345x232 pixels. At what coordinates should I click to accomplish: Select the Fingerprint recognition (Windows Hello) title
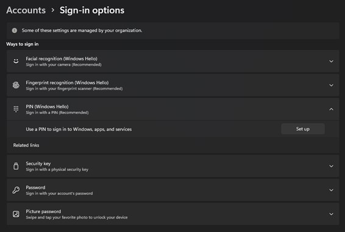click(x=67, y=83)
